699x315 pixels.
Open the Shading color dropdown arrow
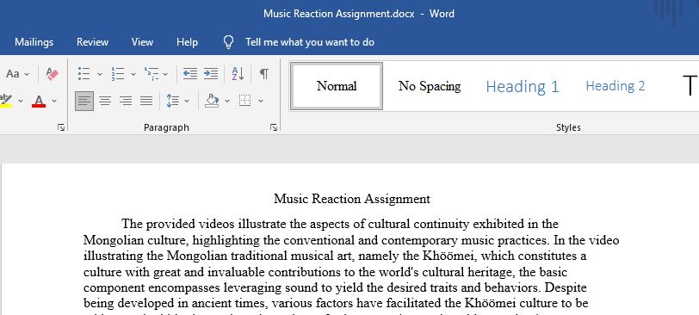pyautogui.click(x=227, y=102)
